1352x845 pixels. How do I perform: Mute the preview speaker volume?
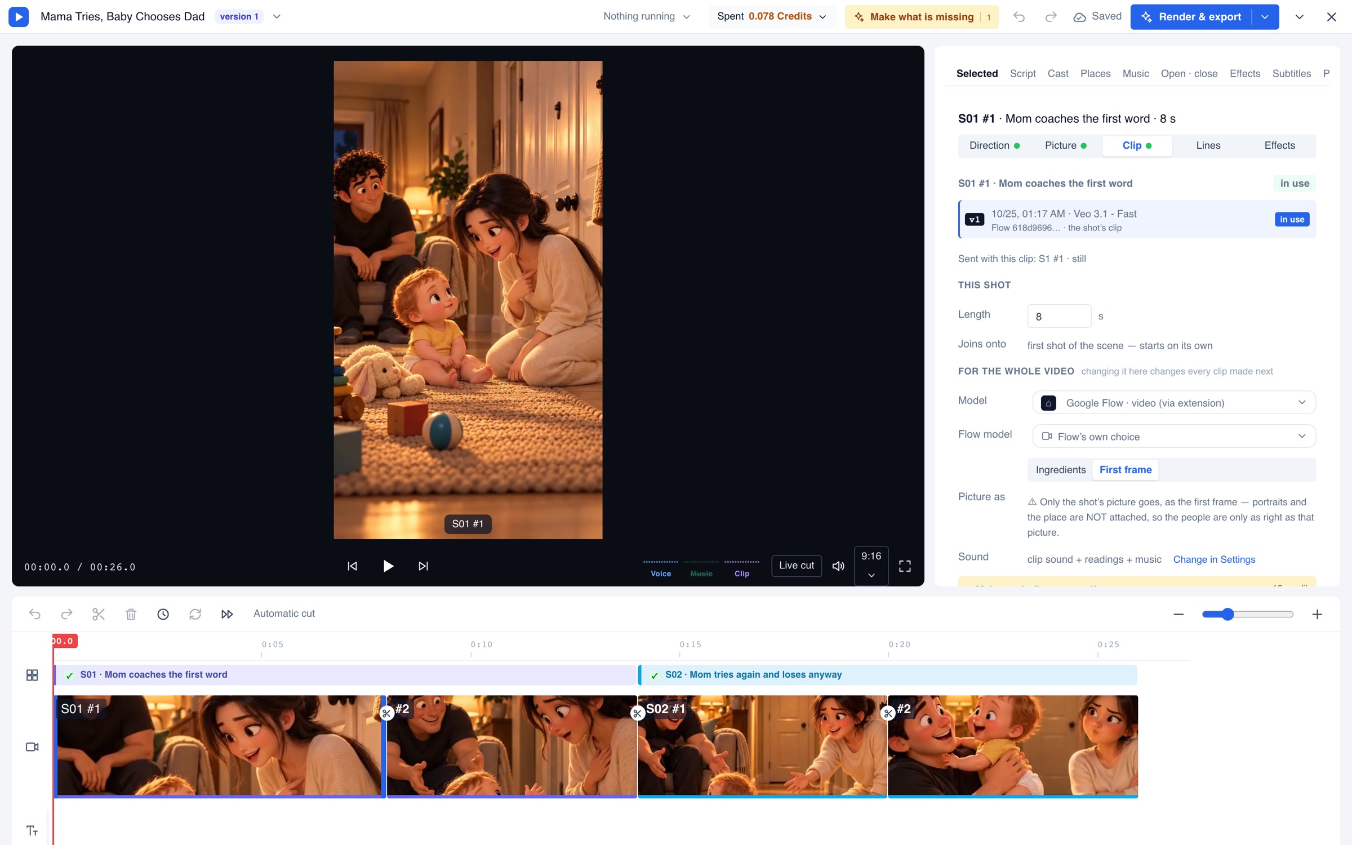click(x=838, y=566)
